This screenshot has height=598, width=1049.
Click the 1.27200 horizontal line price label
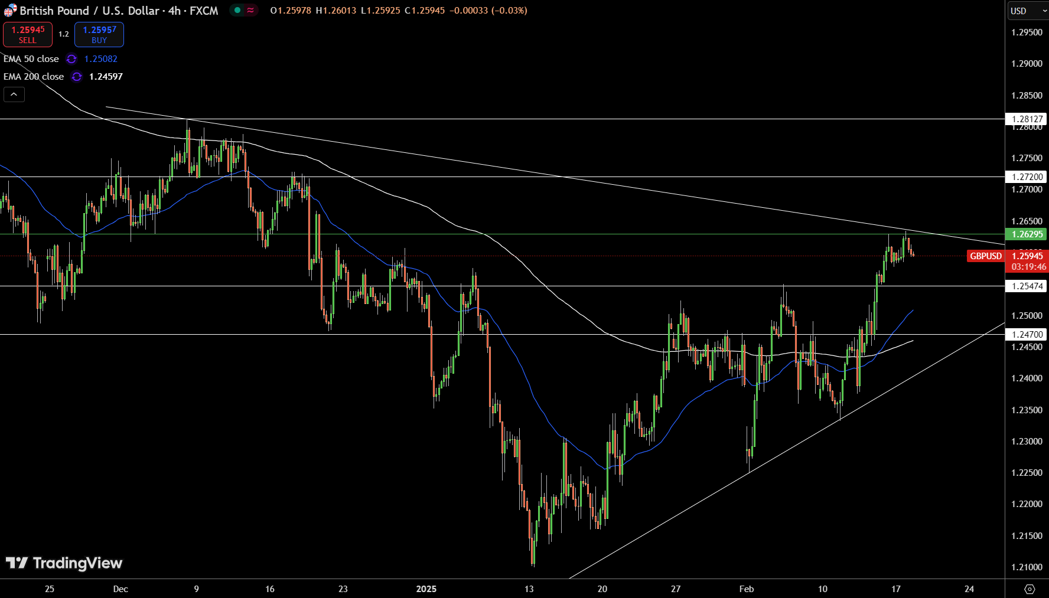(x=1027, y=177)
